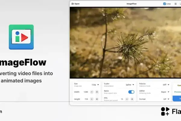Image resolution: width=181 pixels, height=121 pixels.
Task: Increase Height with plus button
Action: 97,99
